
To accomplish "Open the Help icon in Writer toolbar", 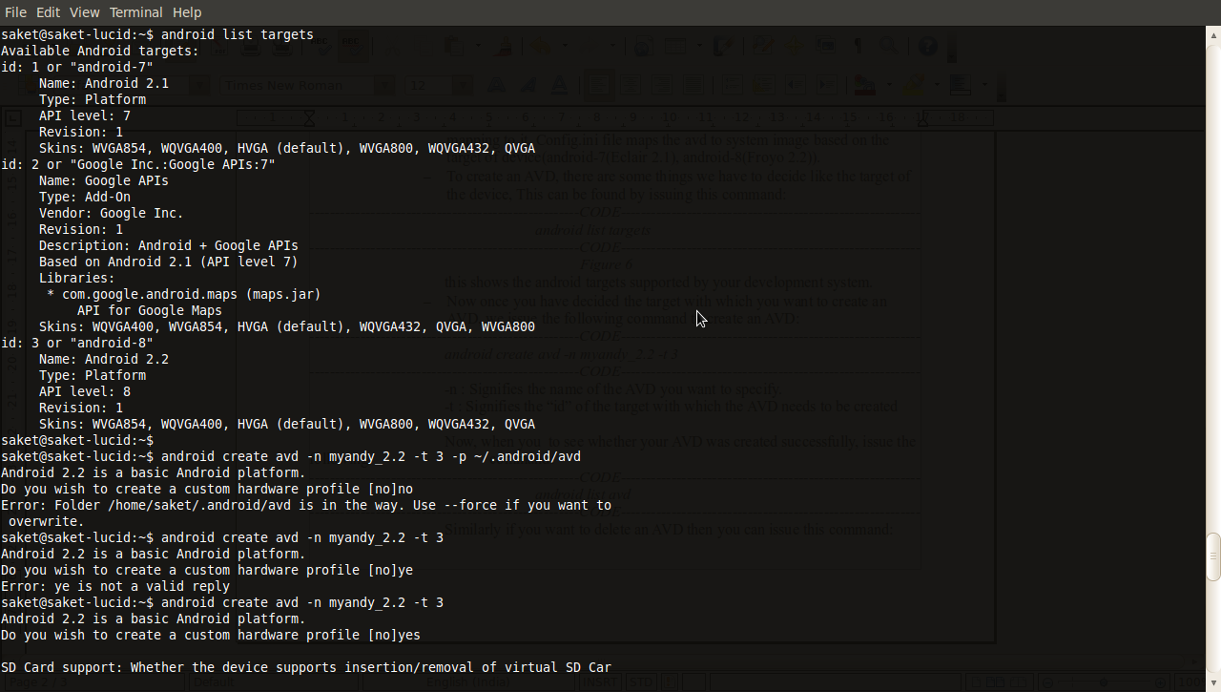I will (928, 46).
